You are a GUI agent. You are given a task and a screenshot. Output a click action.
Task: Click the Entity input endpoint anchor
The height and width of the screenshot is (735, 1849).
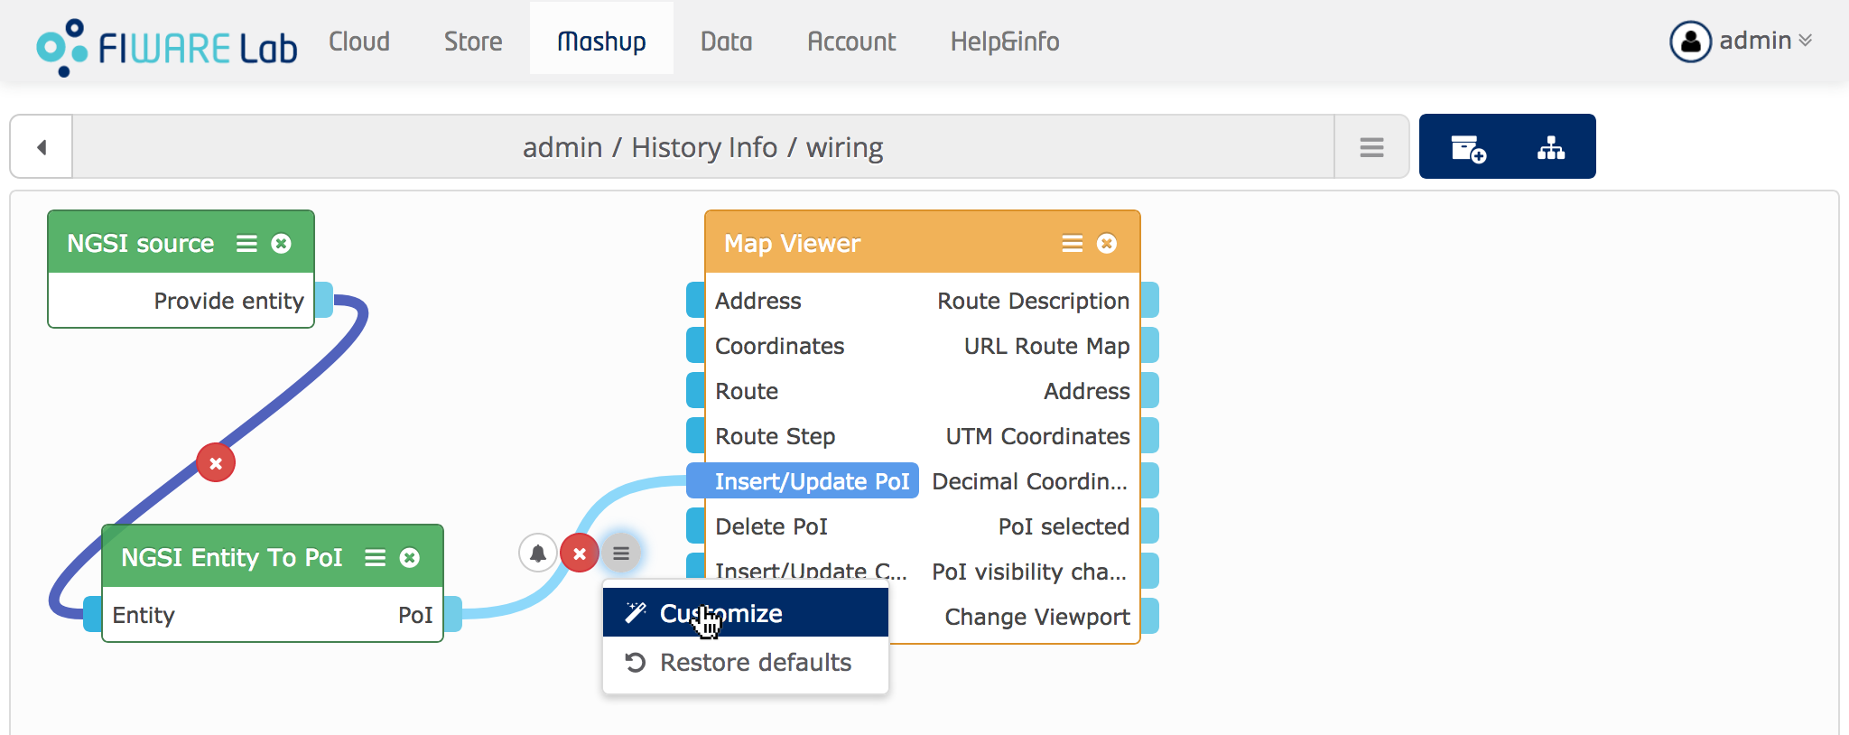[93, 615]
